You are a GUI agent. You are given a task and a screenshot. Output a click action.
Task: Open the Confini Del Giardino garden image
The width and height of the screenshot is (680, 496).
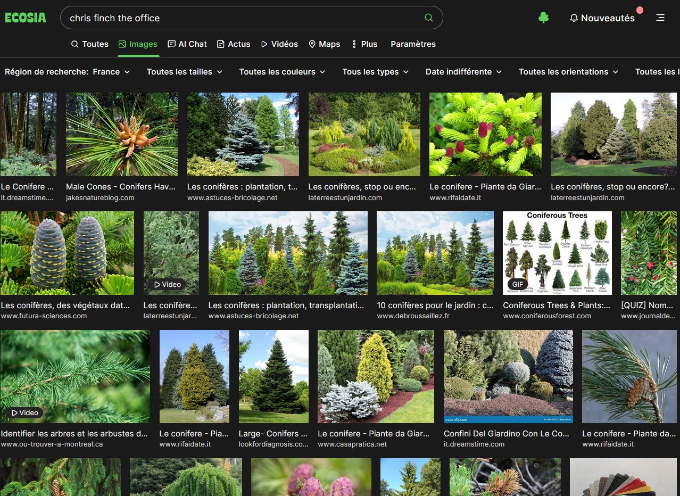pos(508,376)
